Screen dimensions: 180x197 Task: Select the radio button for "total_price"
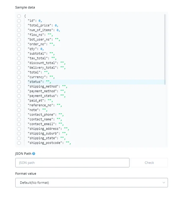(x=19, y=26)
